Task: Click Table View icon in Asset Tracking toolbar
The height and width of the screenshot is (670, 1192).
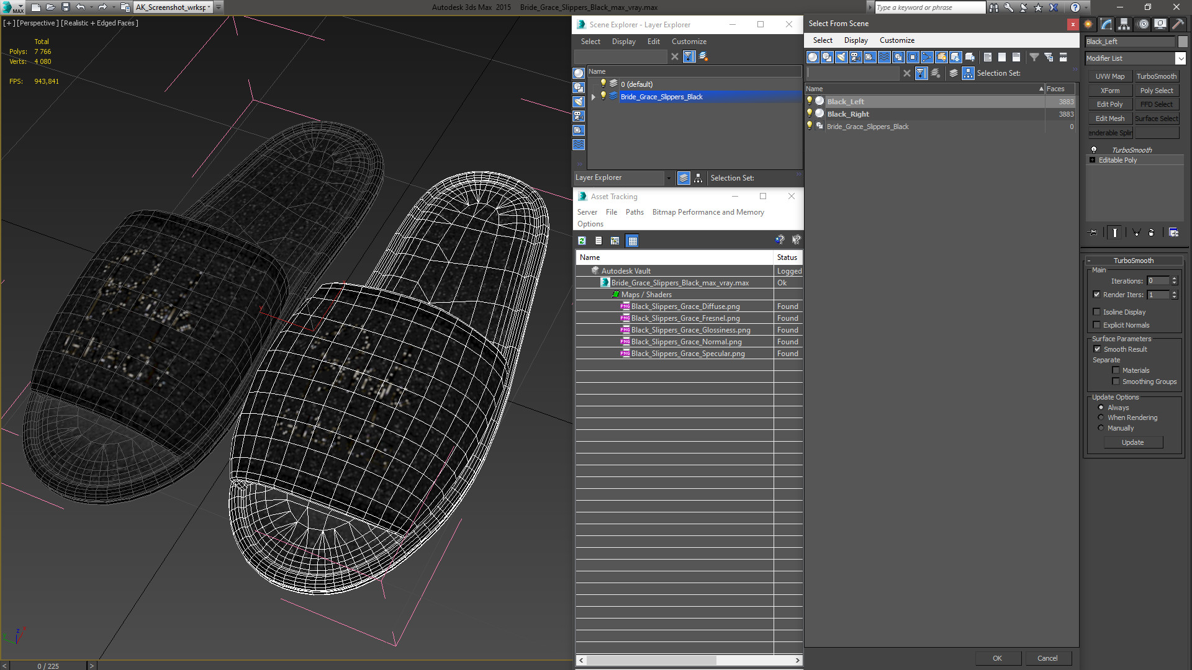Action: (632, 241)
